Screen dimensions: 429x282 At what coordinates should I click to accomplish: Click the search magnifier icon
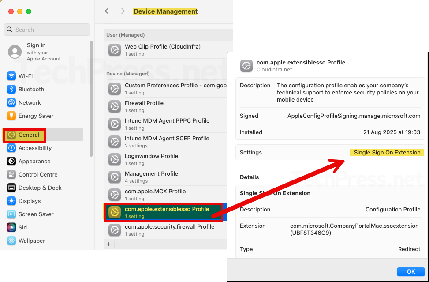10,30
